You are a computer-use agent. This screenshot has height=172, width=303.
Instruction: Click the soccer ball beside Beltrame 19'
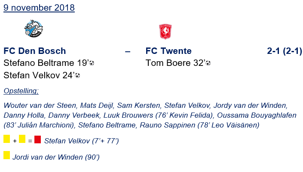[x=92, y=63]
